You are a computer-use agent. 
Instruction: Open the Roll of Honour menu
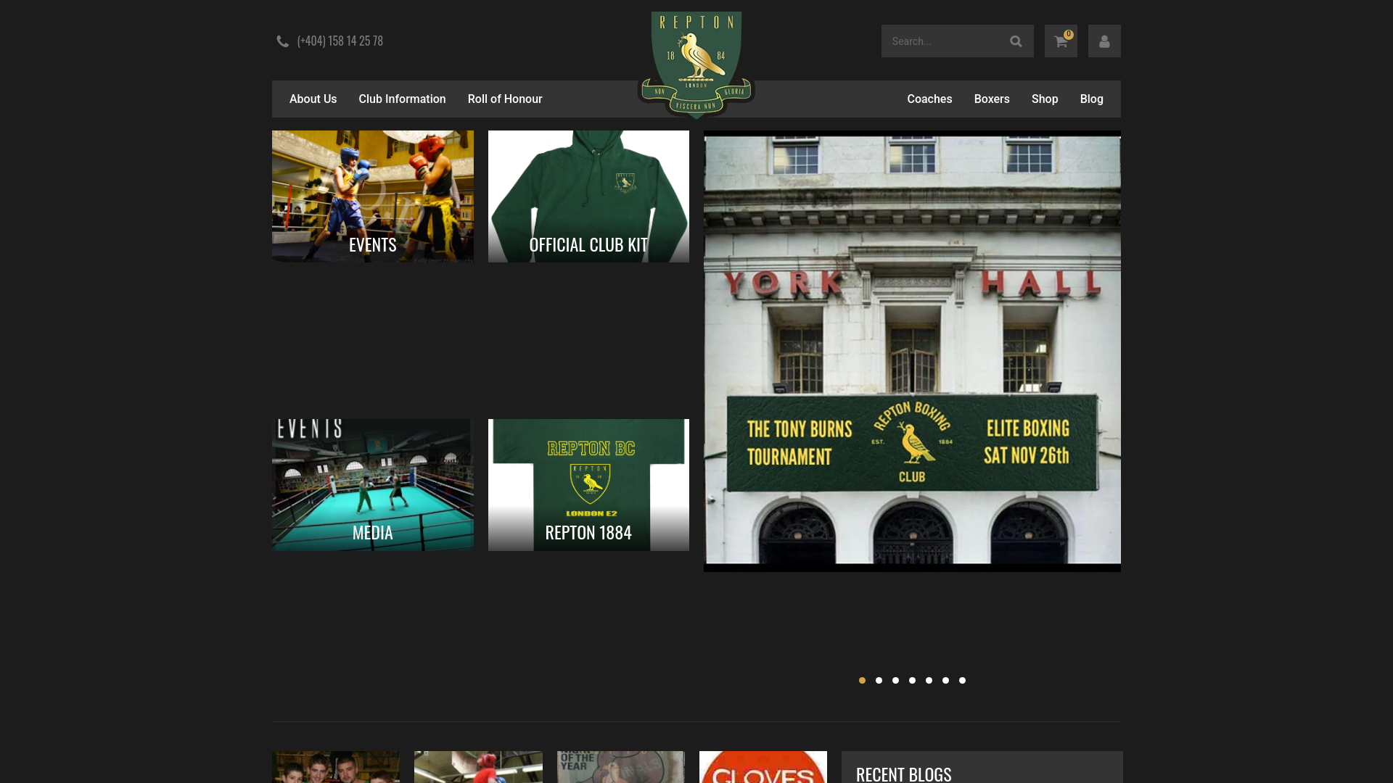(505, 99)
